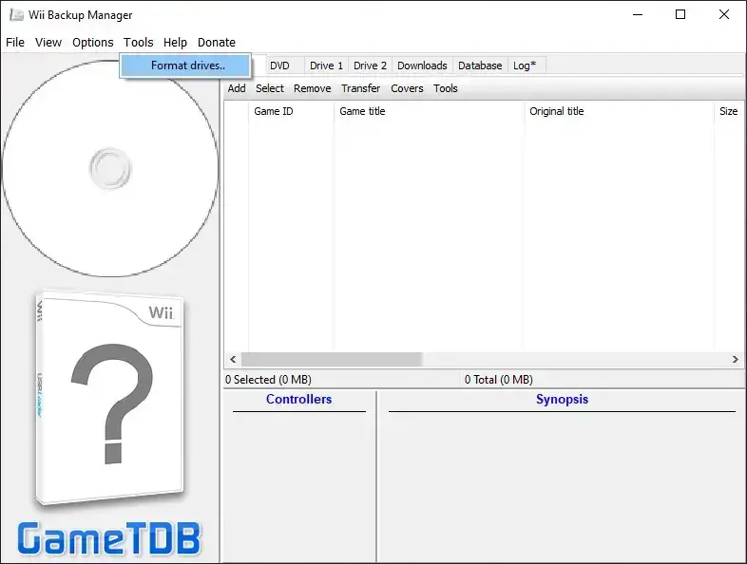747x564 pixels.
Task: Click the horizontal scrollbar right arrow
Action: point(735,359)
